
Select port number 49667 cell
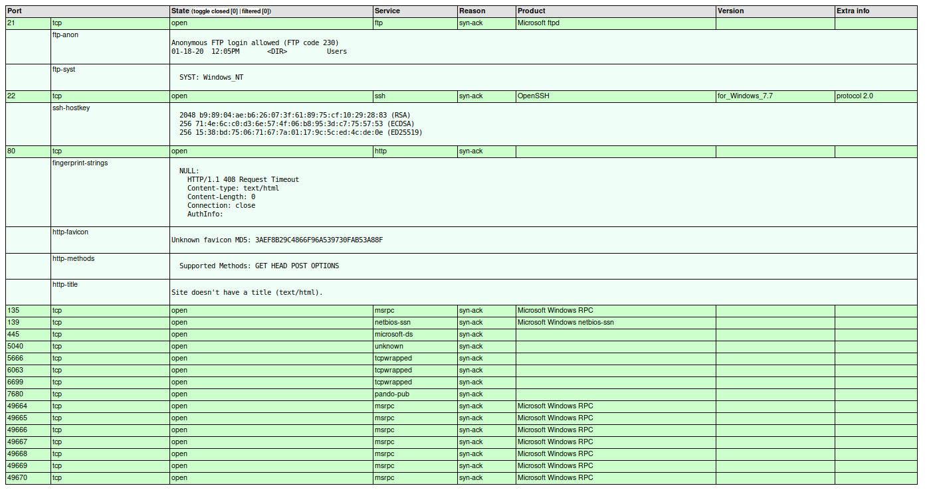point(28,442)
